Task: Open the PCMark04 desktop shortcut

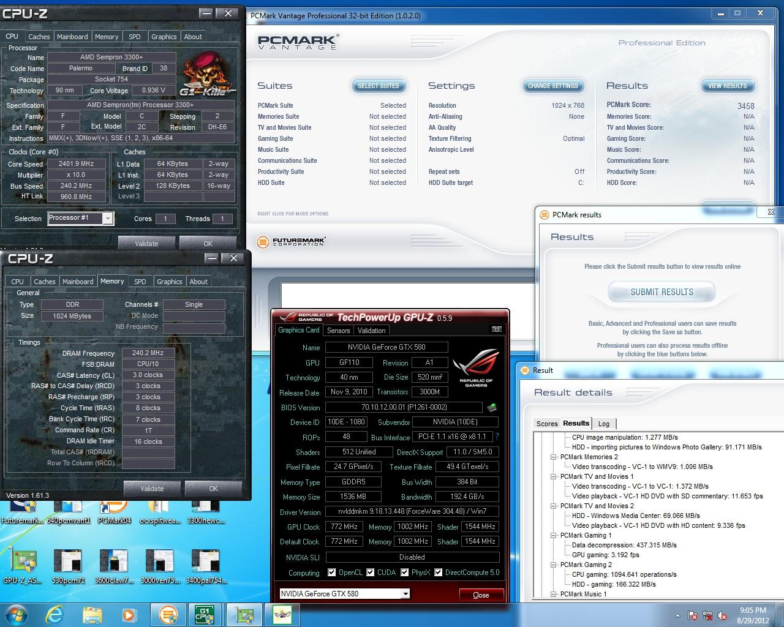Action: click(114, 513)
